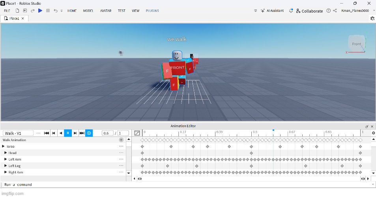Expand the Torso track
The width and height of the screenshot is (376, 197).
[4, 146]
